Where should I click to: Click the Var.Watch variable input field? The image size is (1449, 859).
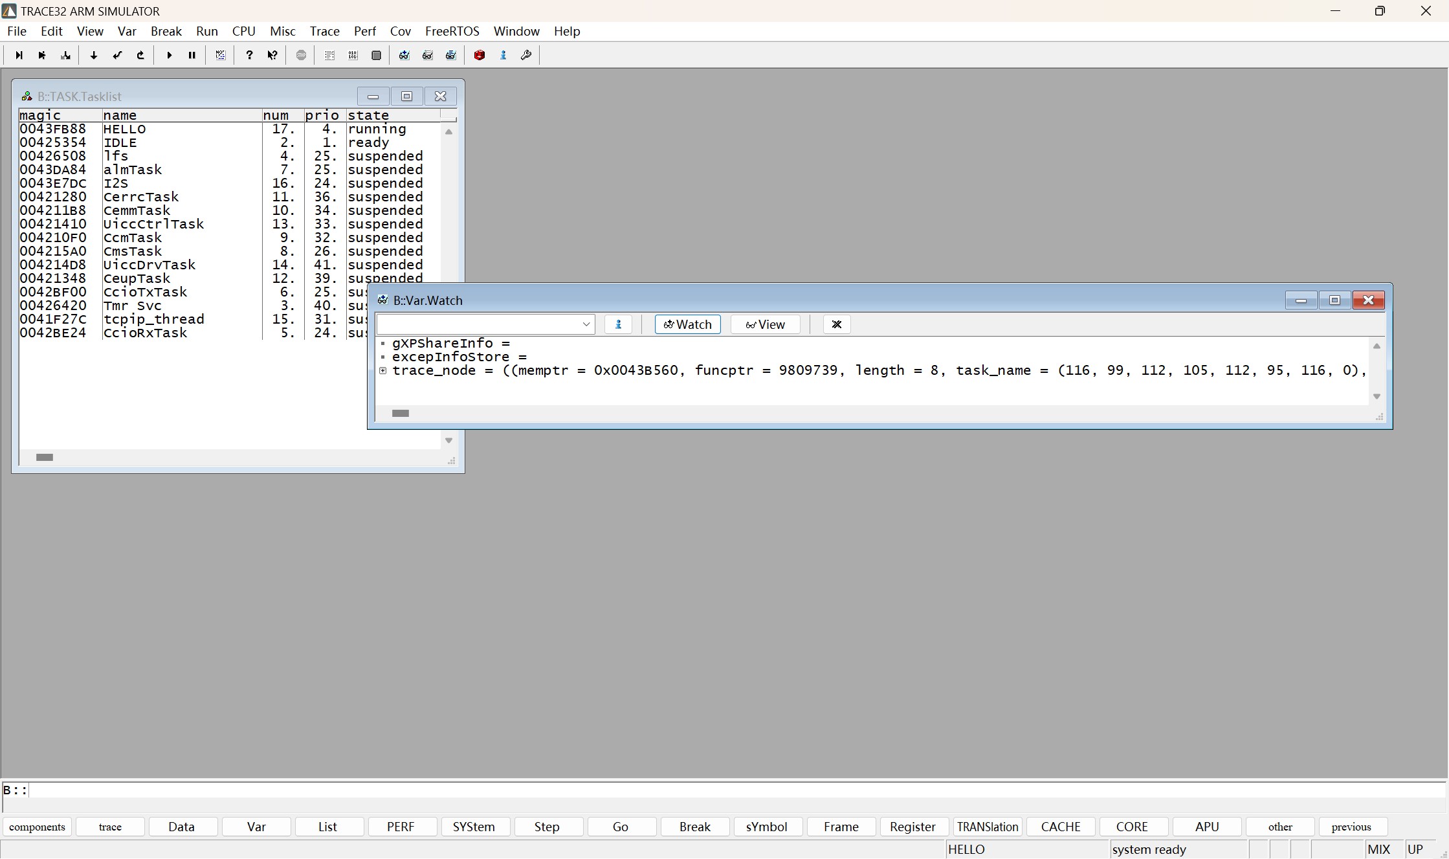pos(478,324)
